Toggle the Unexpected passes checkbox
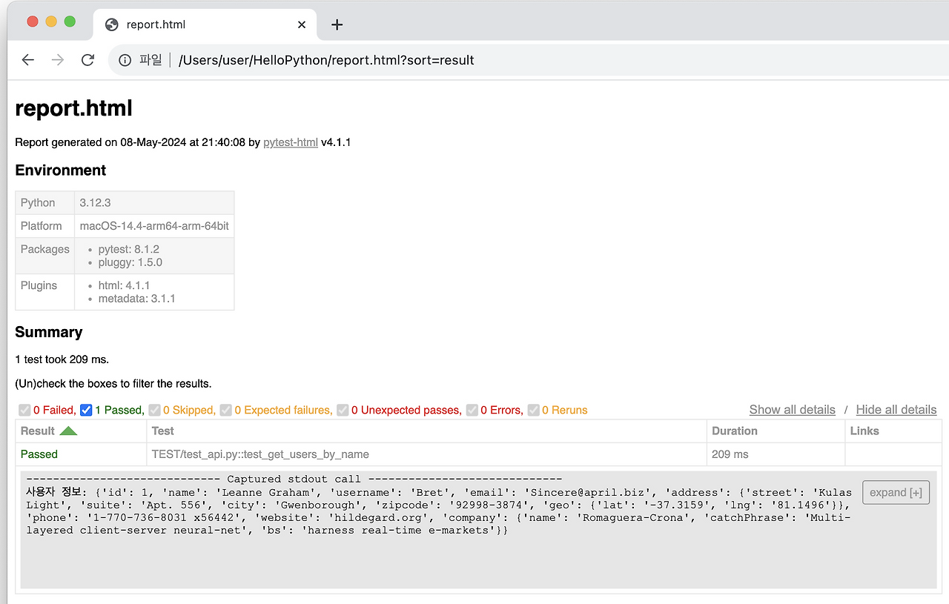Screen dimensions: 949x604 [343, 410]
